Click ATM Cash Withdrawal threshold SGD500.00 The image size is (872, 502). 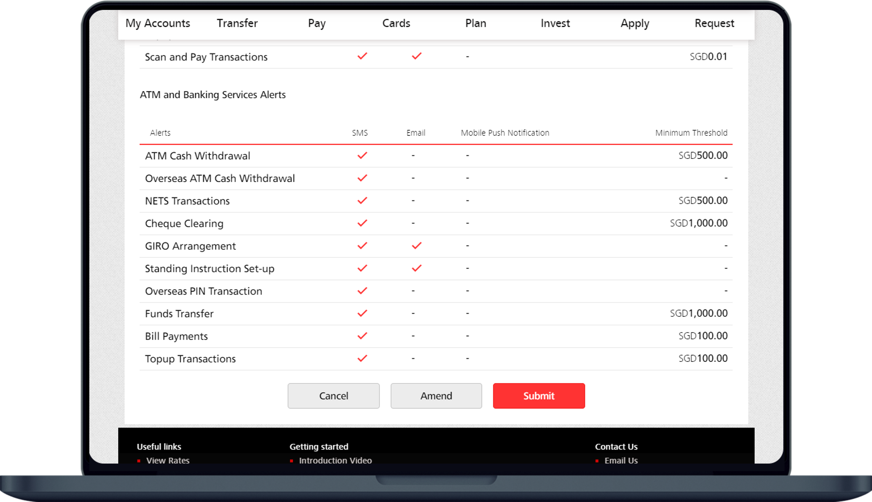coord(703,155)
